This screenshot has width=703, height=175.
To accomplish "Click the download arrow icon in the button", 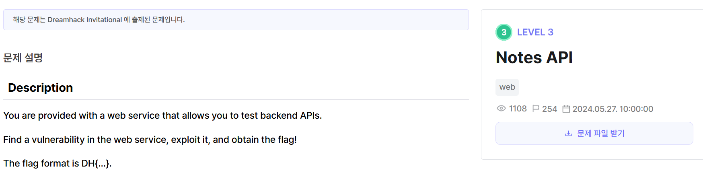I will tap(568, 134).
